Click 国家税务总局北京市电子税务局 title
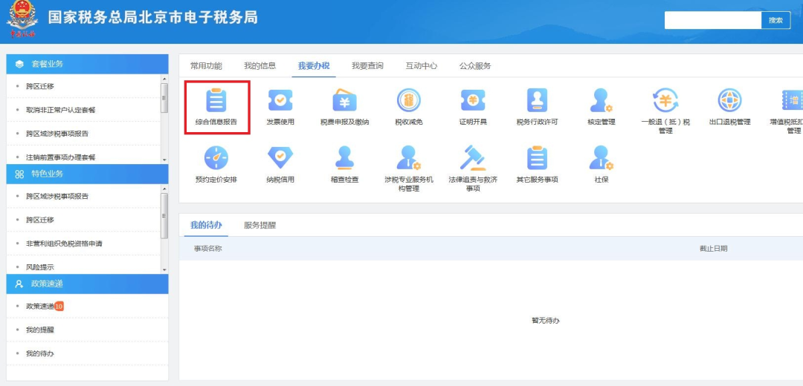Screen dimensions: 803x386 (152, 17)
